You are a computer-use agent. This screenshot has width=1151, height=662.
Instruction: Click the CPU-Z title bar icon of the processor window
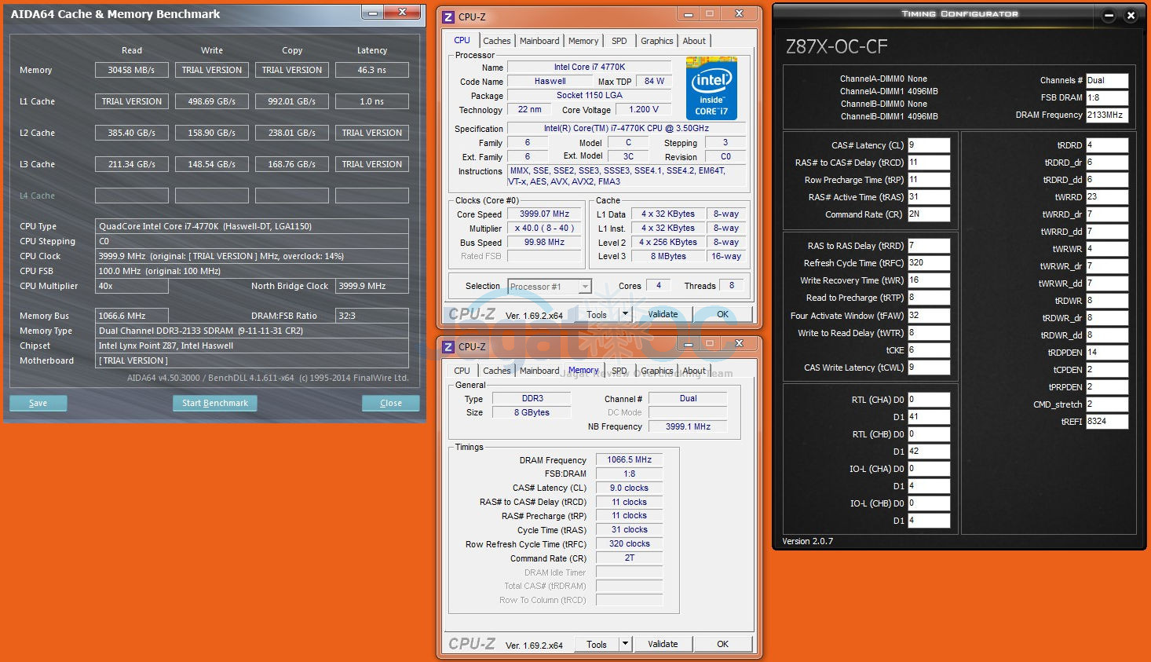pos(448,16)
